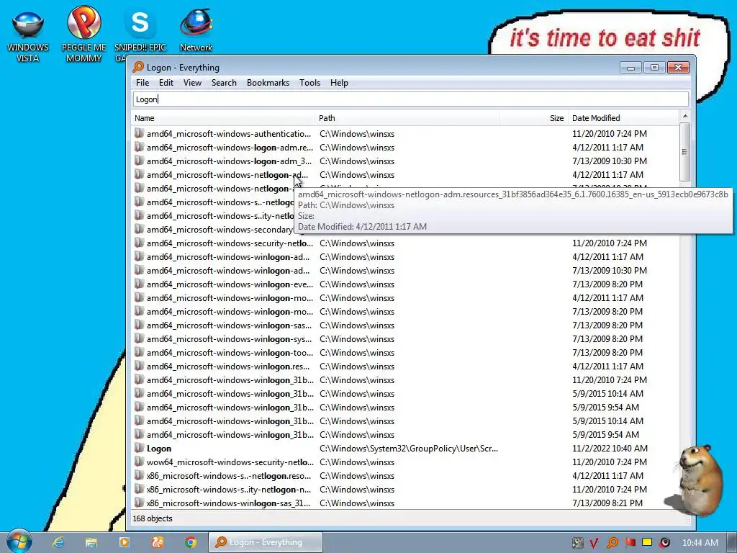Click the gray pixelated tray icon
The height and width of the screenshot is (553, 737).
[x=577, y=543]
